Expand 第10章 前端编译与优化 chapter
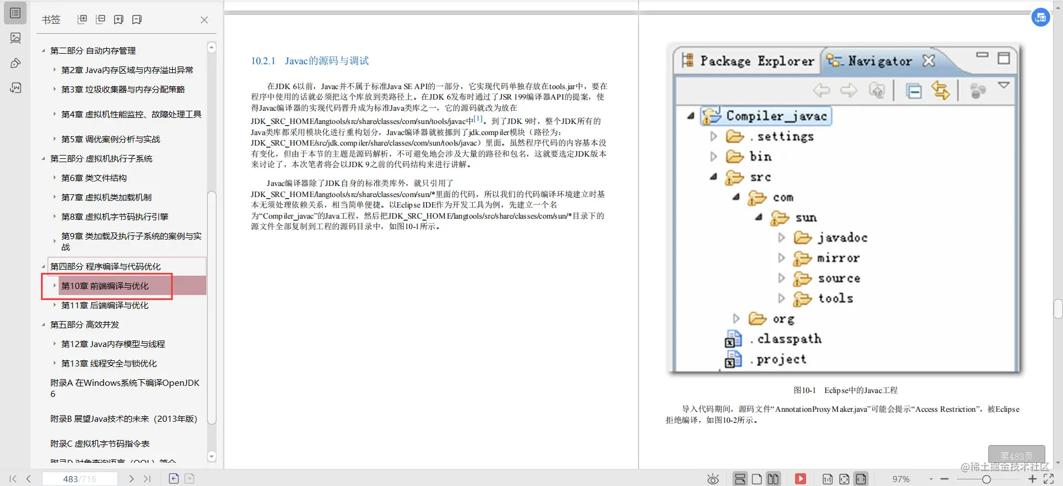 [54, 286]
